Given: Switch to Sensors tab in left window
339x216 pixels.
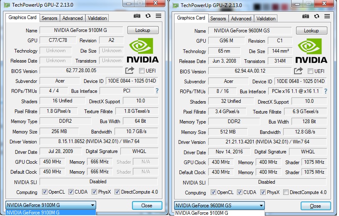Looking at the screenshot, I should (50, 18).
